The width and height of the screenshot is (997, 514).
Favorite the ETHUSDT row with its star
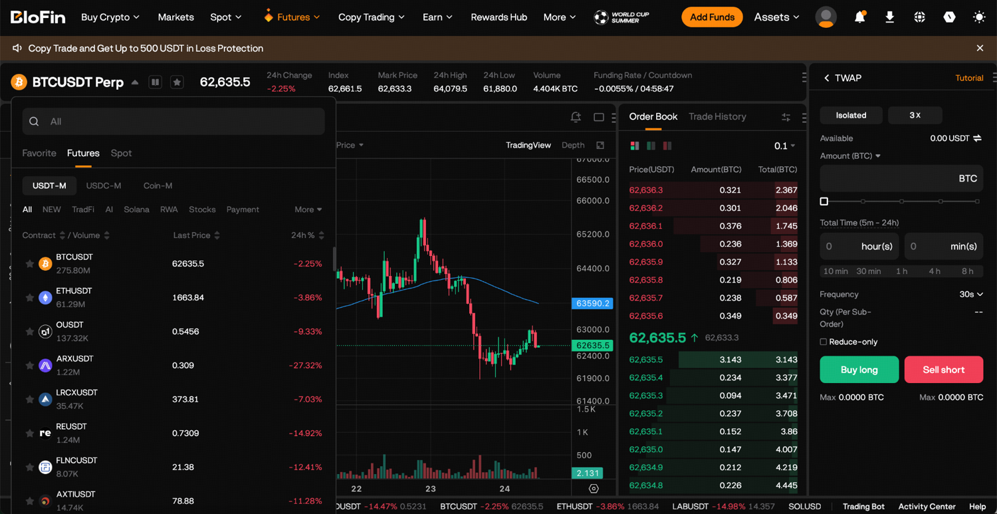pyautogui.click(x=29, y=298)
